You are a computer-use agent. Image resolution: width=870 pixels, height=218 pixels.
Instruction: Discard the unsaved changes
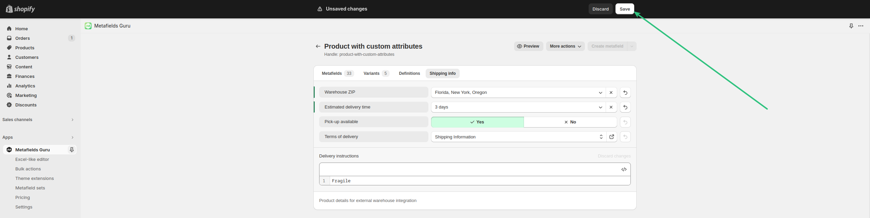point(601,9)
